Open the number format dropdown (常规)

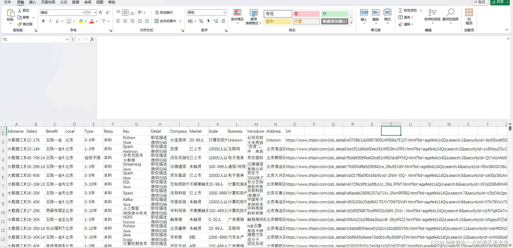point(224,13)
